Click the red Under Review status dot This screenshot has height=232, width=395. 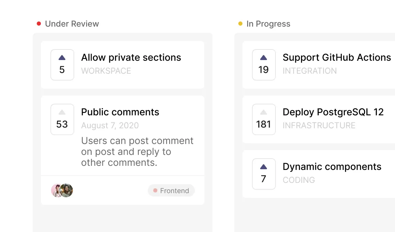pyautogui.click(x=39, y=24)
